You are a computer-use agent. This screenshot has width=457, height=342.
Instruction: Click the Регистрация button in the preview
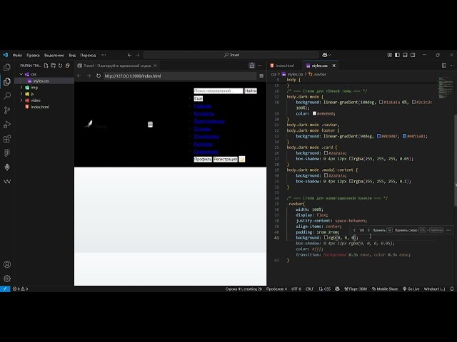pyautogui.click(x=226, y=160)
